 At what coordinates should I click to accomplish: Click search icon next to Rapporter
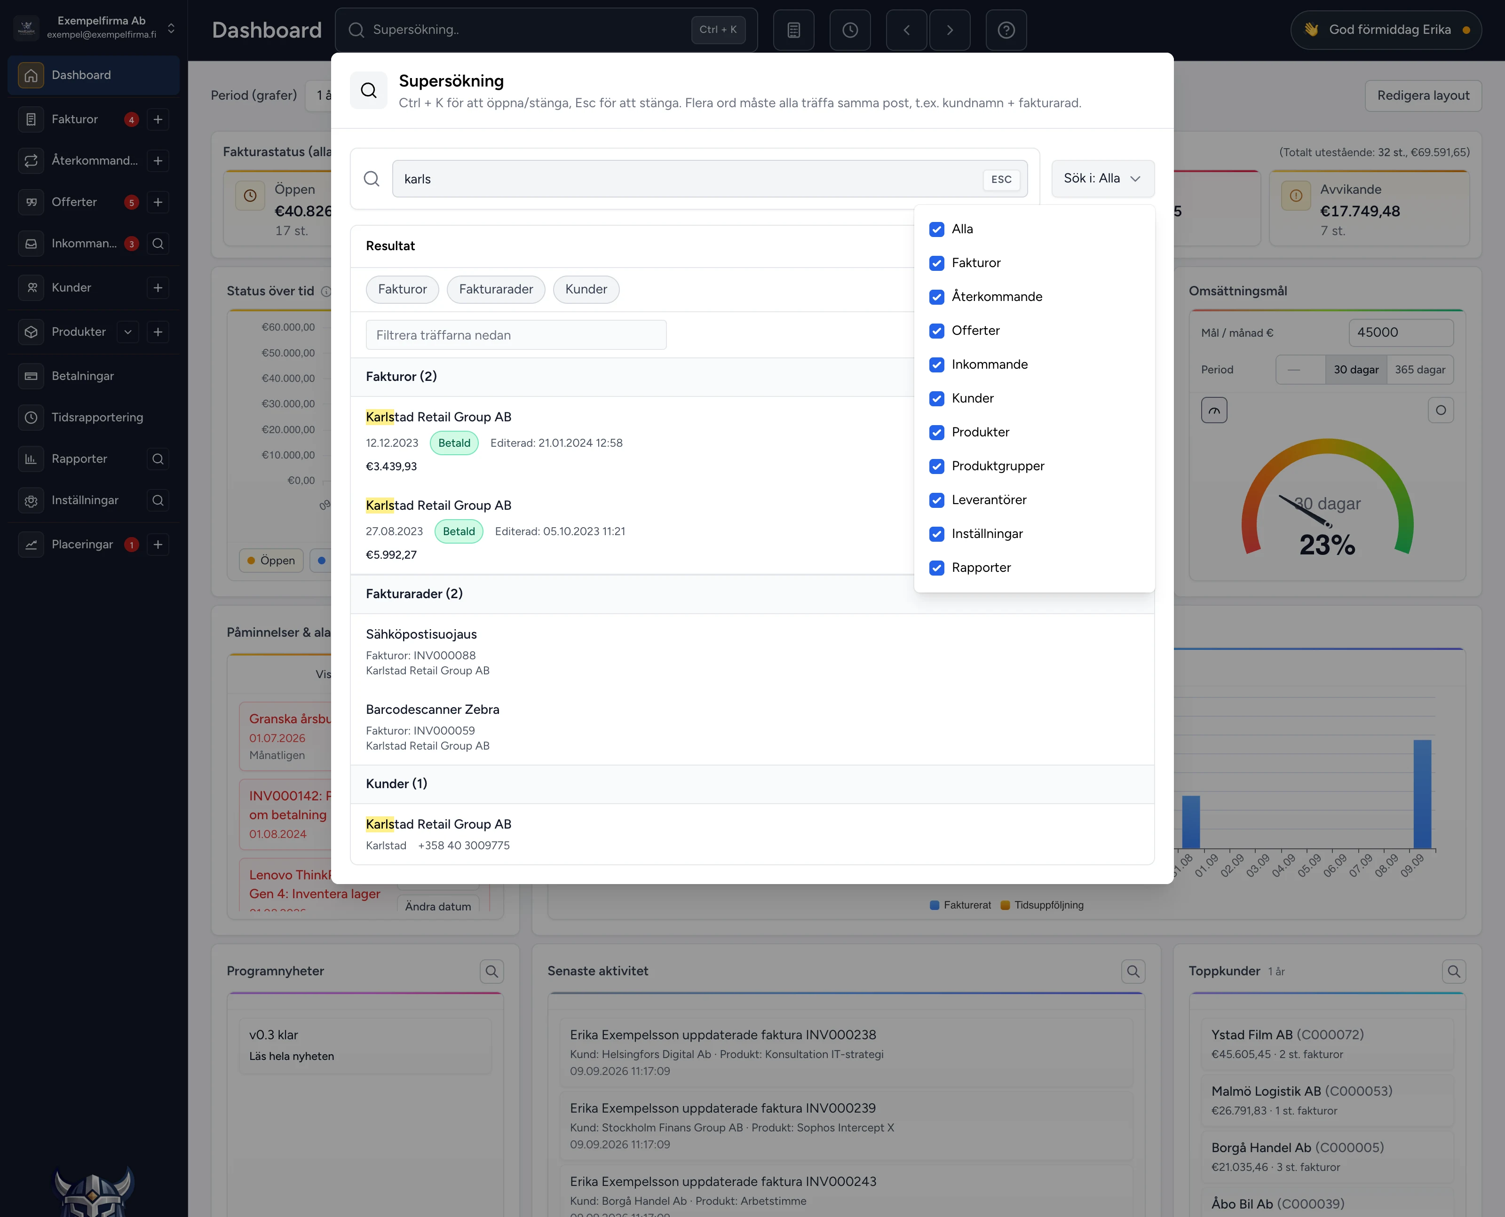point(158,458)
